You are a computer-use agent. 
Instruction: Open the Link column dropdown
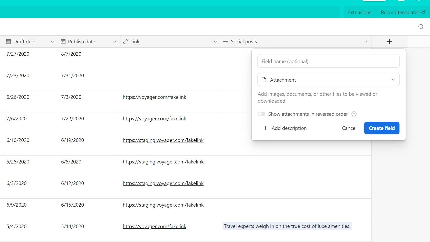point(215,41)
